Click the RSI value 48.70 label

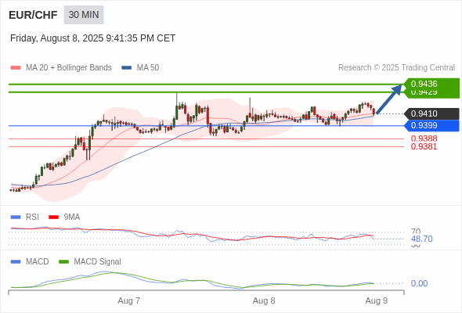[421, 239]
